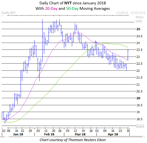Select the 20.5 price axis label
Viewport: 147px width, 143px height.
click(x=139, y=91)
